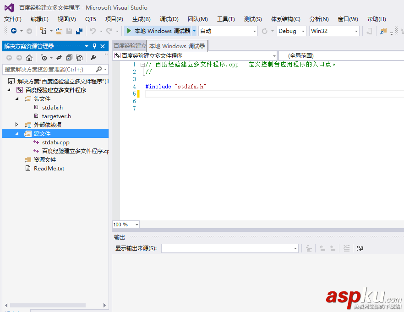Screen dimensions: 404x312
Task: Click Clear All icon in Output panel
Action: (x=347, y=248)
